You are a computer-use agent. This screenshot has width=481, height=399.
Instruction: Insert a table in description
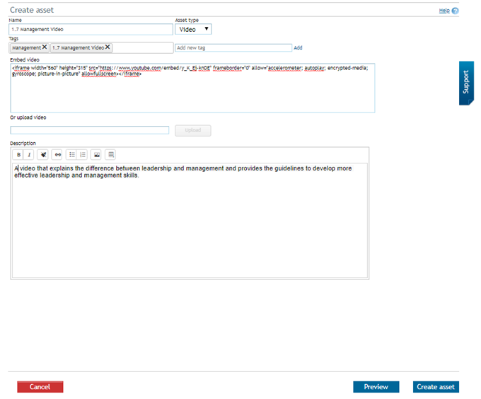pos(111,155)
